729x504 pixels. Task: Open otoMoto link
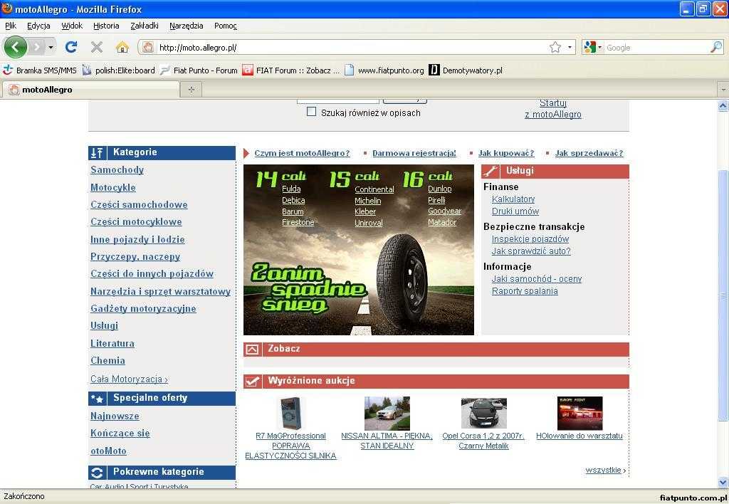pyautogui.click(x=108, y=451)
